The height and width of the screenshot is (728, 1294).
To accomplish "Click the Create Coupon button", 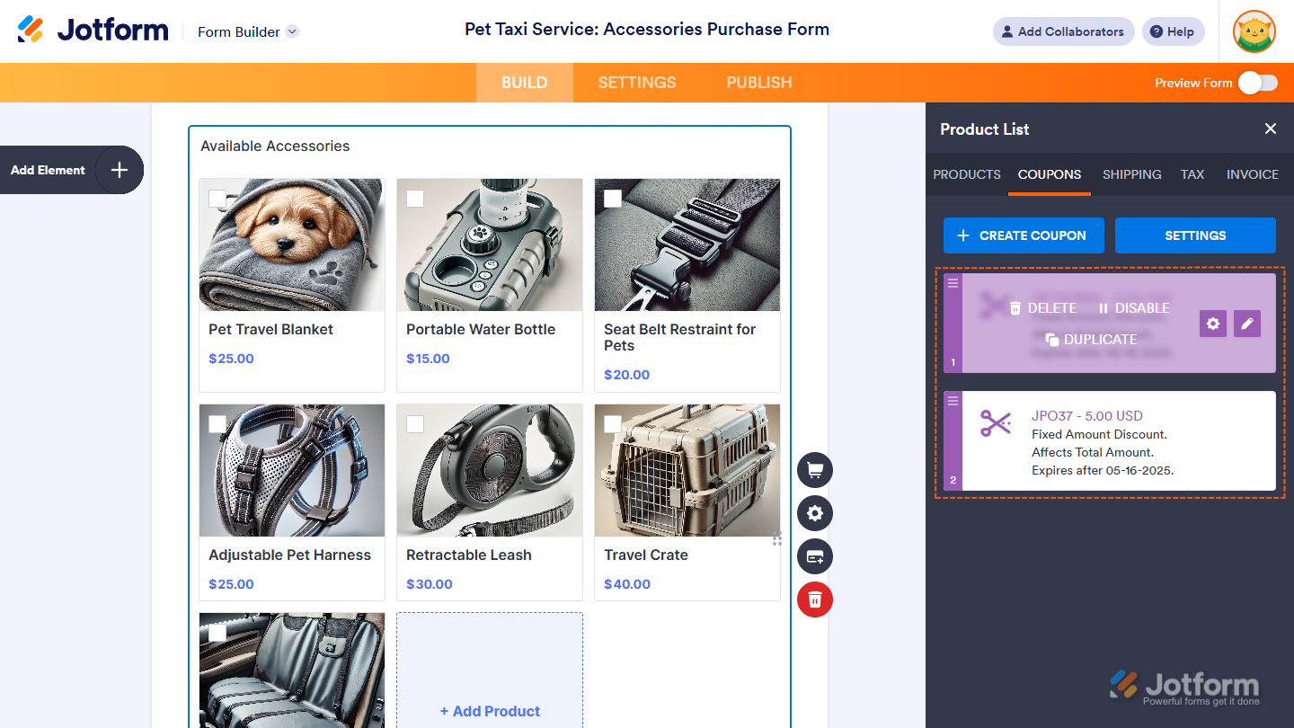I will (1024, 235).
